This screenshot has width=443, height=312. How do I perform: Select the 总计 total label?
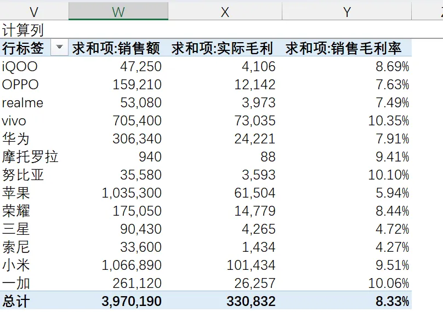(x=16, y=301)
